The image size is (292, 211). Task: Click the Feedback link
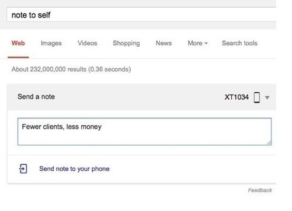tap(260, 190)
